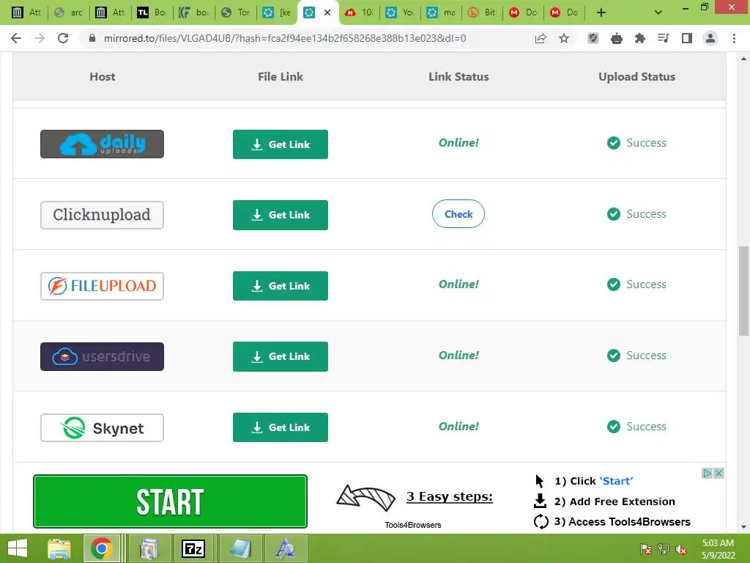Switch to the 'You' tab

pyautogui.click(x=400, y=12)
